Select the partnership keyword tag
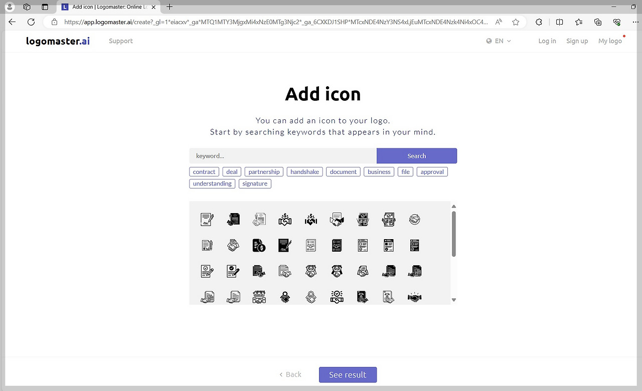 click(264, 172)
